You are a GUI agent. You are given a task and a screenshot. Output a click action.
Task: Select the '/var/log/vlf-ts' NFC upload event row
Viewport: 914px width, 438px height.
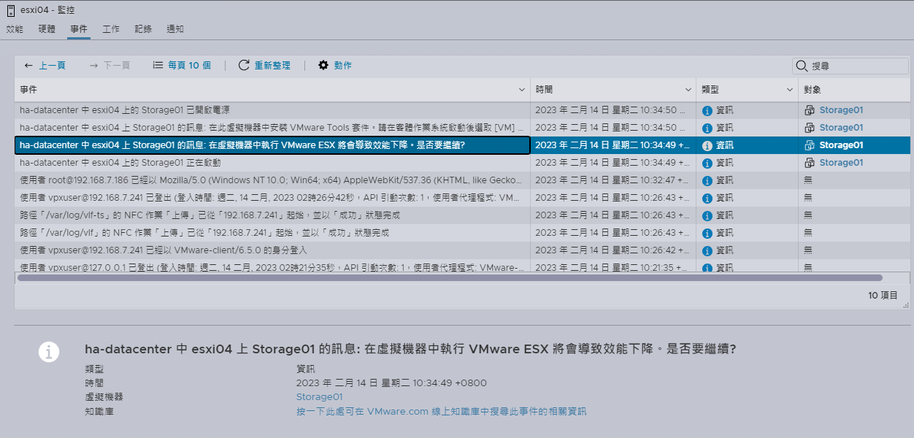[462, 216]
